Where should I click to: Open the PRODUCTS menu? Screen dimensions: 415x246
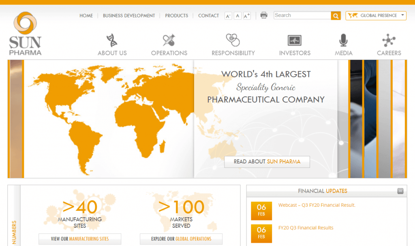(177, 16)
